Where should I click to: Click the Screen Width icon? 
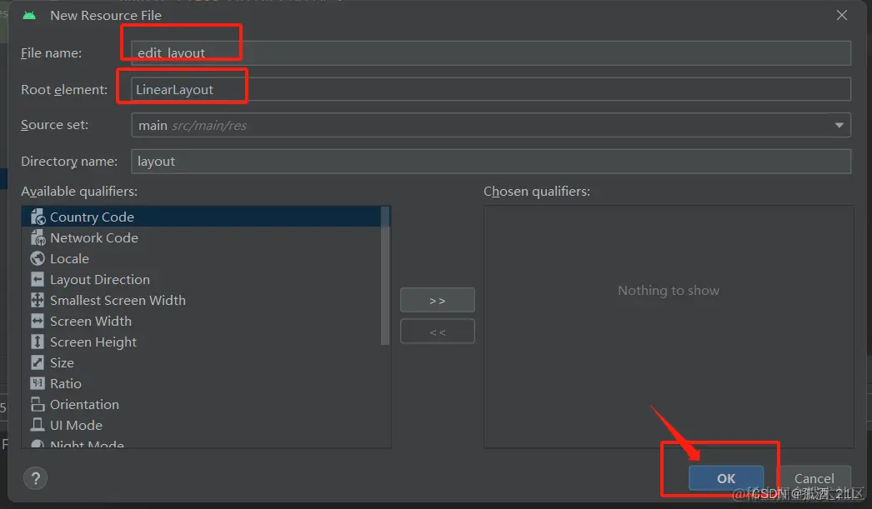click(38, 322)
